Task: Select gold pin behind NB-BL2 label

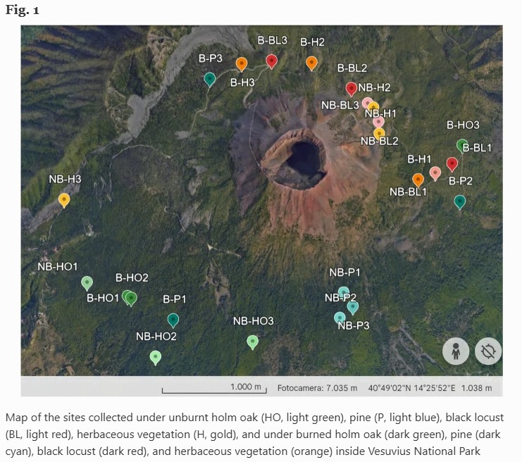Action: point(379,134)
